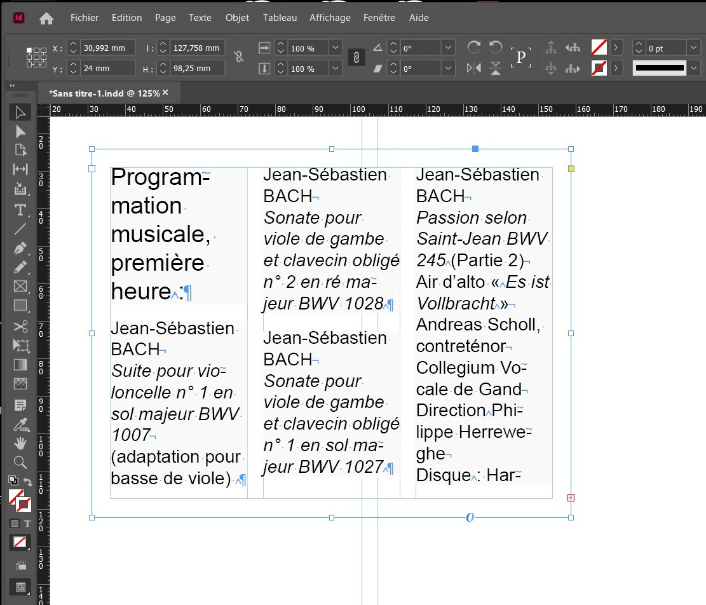Select the Gap tool
The height and width of the screenshot is (605, 706).
(x=20, y=169)
